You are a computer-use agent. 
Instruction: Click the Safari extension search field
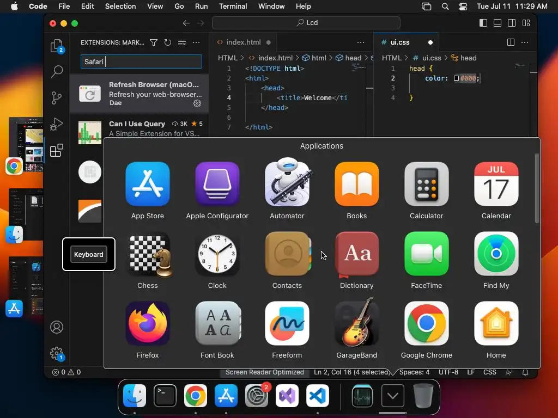pyautogui.click(x=141, y=62)
